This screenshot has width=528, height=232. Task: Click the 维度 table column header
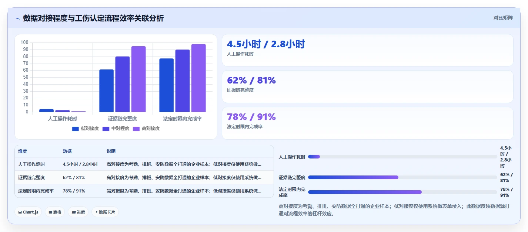23,151
